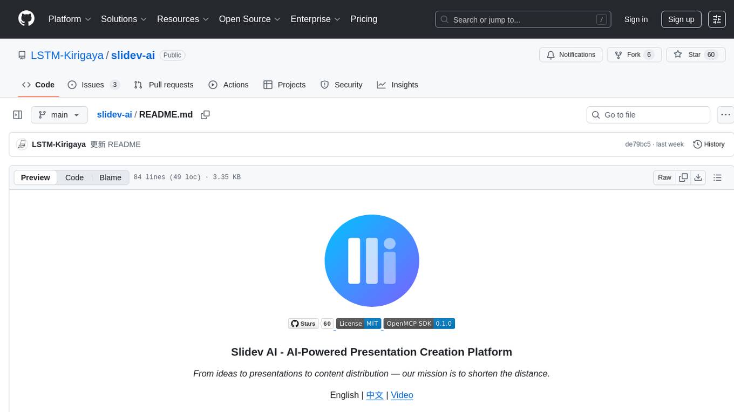734x412 pixels.
Task: Expand the file tree side panel
Action: coord(18,115)
